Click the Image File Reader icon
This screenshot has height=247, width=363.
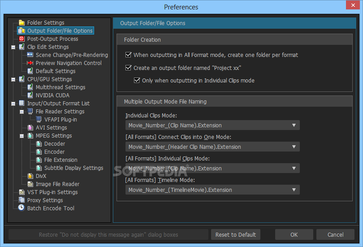click(30, 184)
